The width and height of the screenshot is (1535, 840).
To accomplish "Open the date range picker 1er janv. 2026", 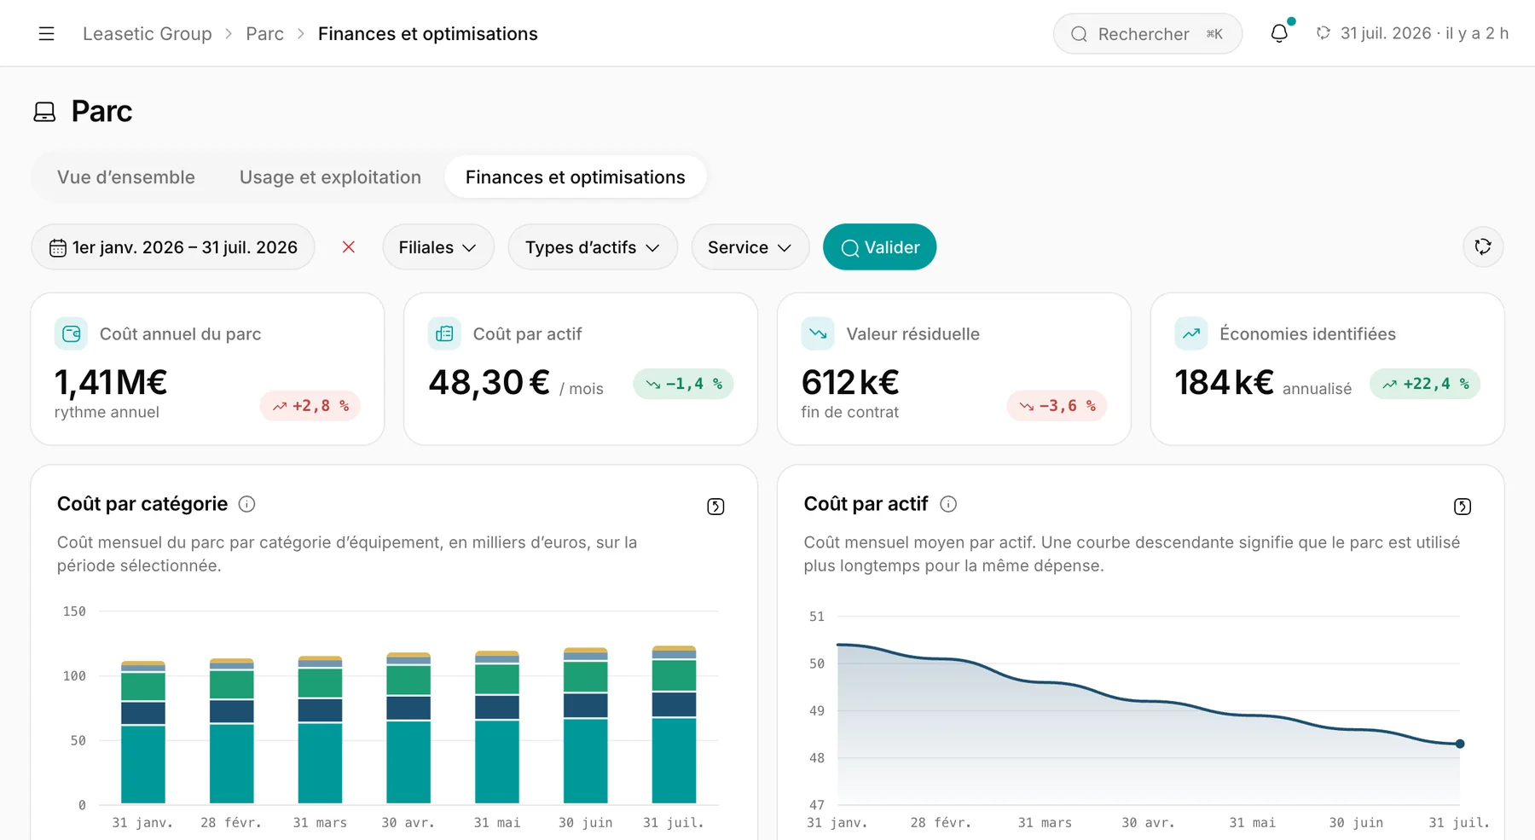I will click(x=173, y=247).
